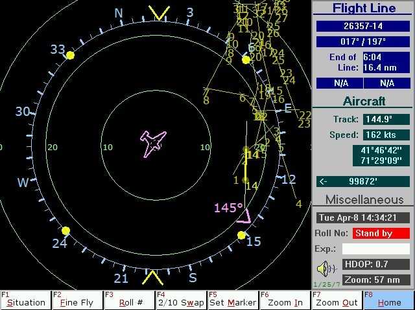415x310 pixels.
Task: Toggle the red Stand by roll status
Action: 381,233
